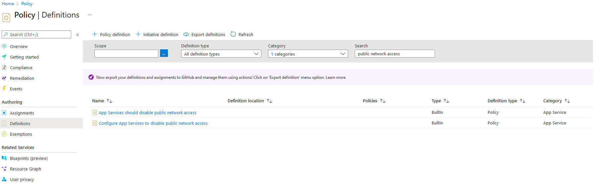Click Learn more in the export banner
Viewport: 594px width, 188px height.
336,77
